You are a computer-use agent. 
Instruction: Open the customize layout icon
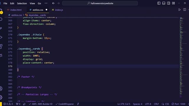pyautogui.click(x=173, y=3)
